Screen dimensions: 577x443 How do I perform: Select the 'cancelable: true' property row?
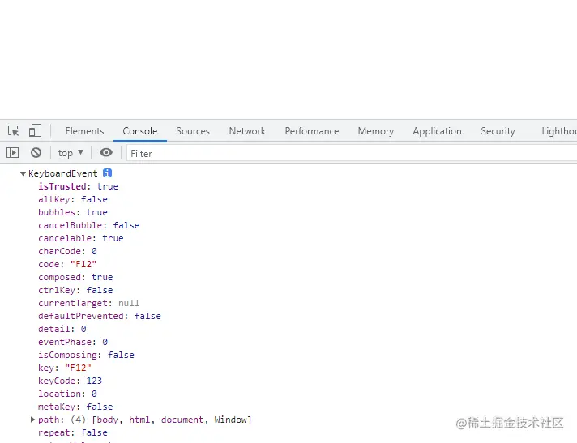80,238
